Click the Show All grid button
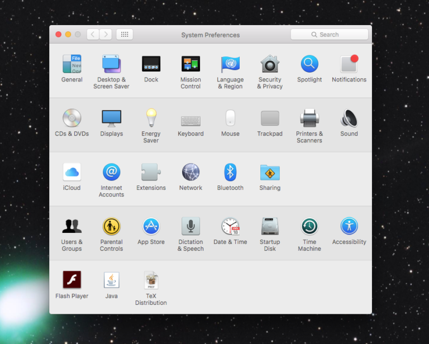This screenshot has width=429, height=344. tap(125, 35)
